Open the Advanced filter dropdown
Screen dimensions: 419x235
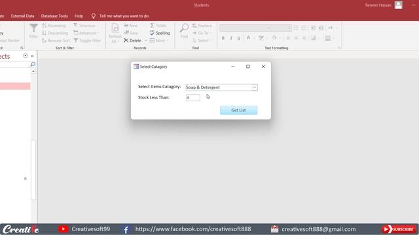pos(86,33)
